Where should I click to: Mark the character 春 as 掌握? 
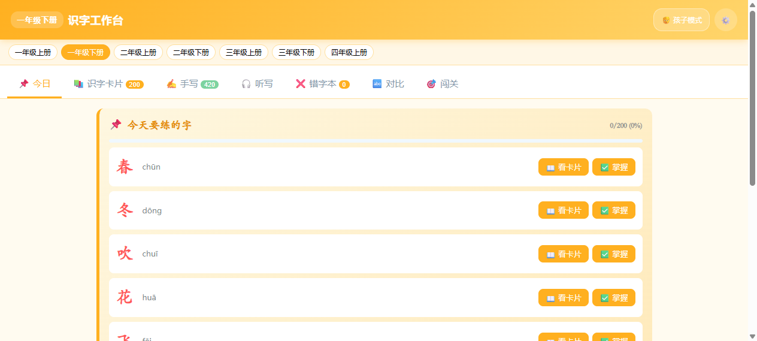click(x=614, y=167)
